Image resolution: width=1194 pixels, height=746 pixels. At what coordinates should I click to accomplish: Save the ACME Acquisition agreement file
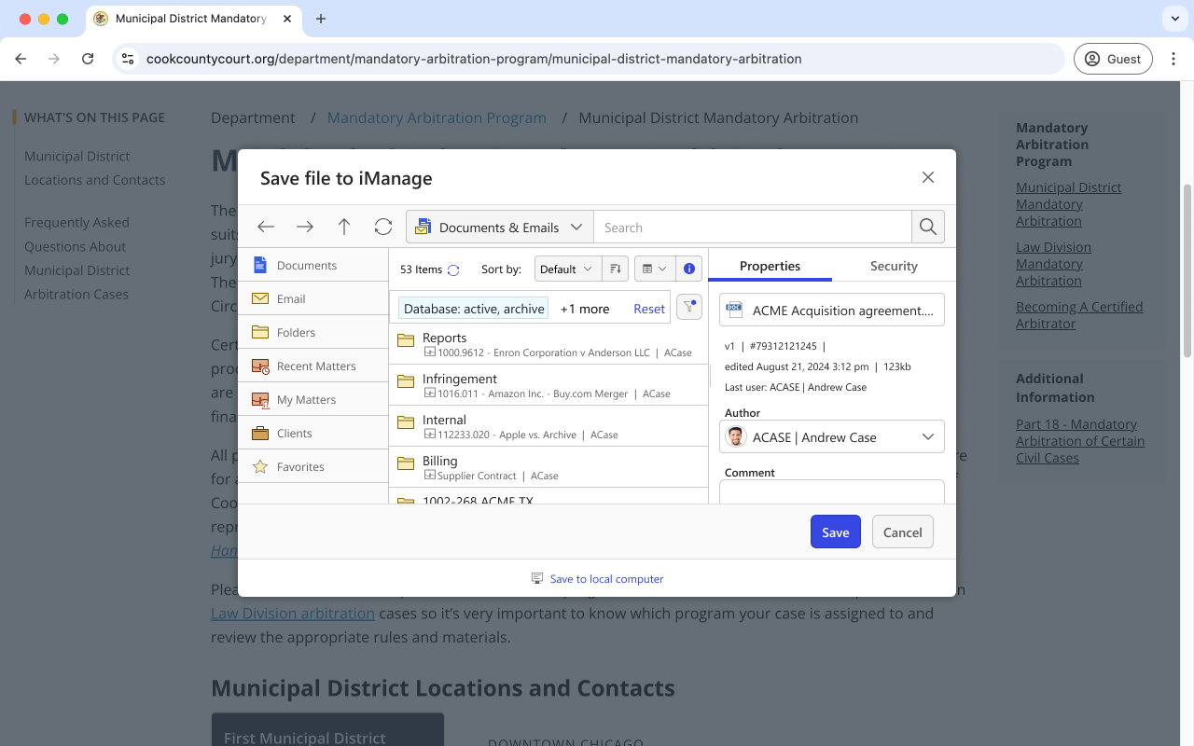pyautogui.click(x=835, y=532)
